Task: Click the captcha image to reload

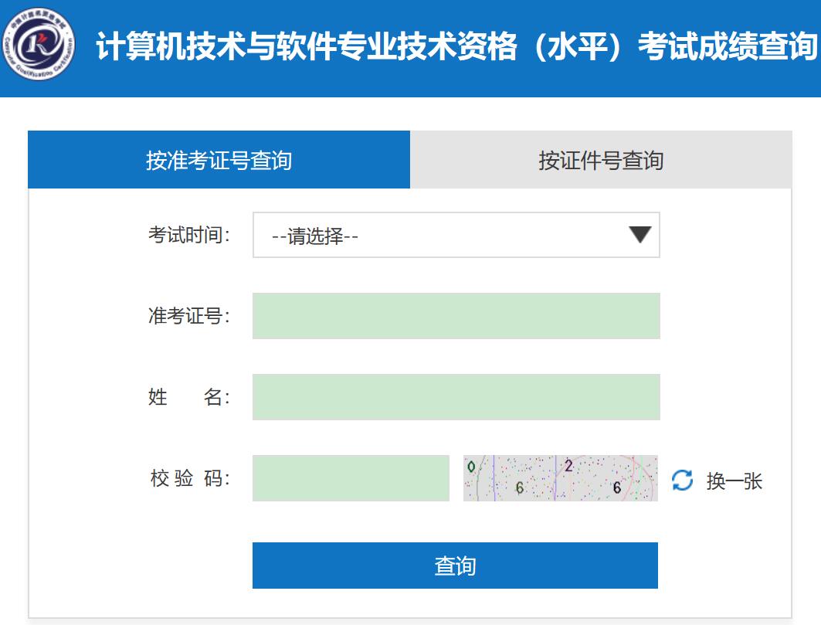Action: (x=560, y=477)
